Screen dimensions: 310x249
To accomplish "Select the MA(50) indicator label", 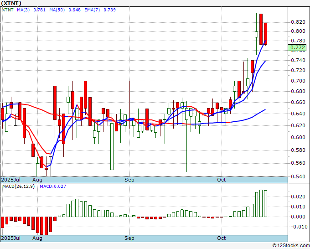I will coord(57,10).
